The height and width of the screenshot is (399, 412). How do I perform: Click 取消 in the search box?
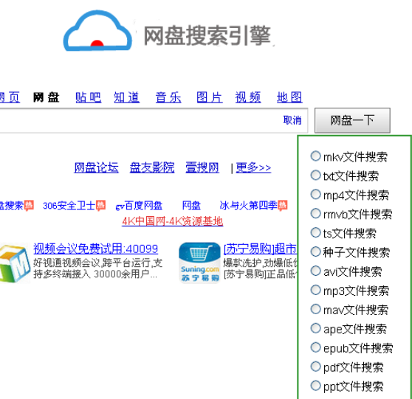coord(292,120)
